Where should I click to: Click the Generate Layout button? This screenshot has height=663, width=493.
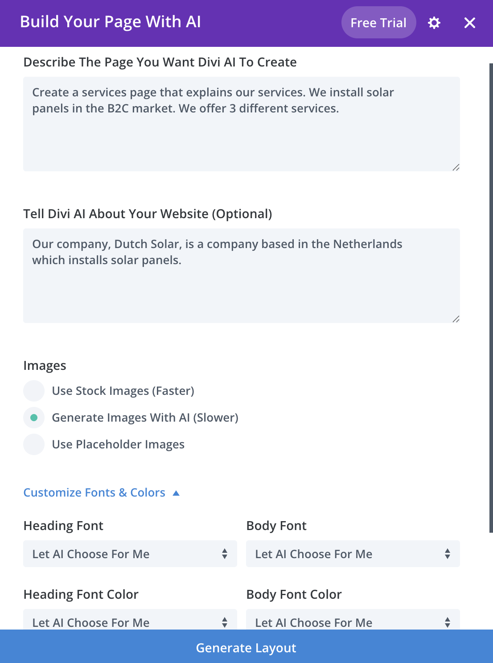pyautogui.click(x=246, y=648)
